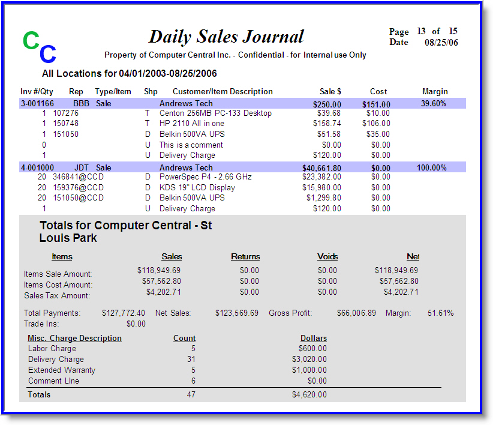The height and width of the screenshot is (425, 493).
Task: Click the Gross Profit amount $66,006.89
Action: 356,313
